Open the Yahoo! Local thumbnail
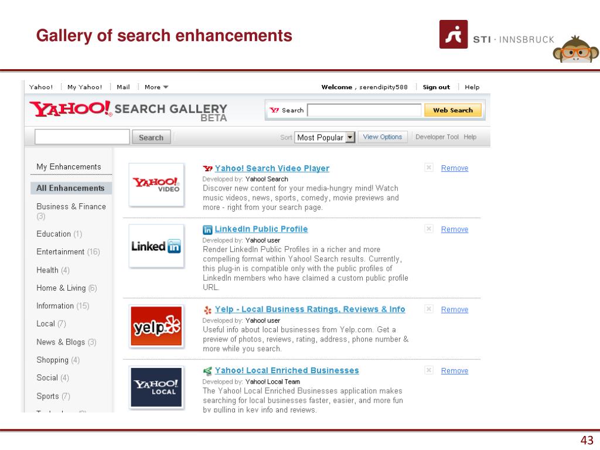This screenshot has width=600, height=450. (156, 387)
